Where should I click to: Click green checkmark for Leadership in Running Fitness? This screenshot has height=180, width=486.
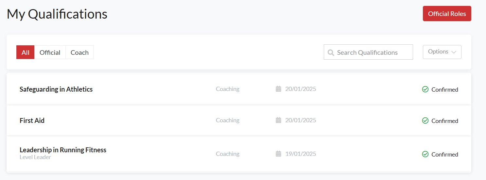[x=425, y=154]
